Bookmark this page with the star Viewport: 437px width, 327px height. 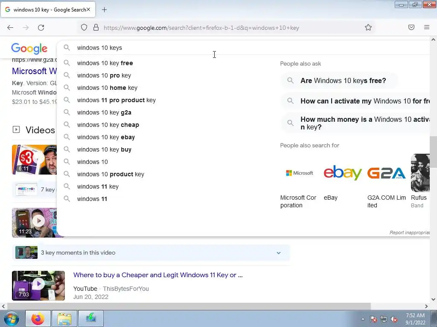368,27
